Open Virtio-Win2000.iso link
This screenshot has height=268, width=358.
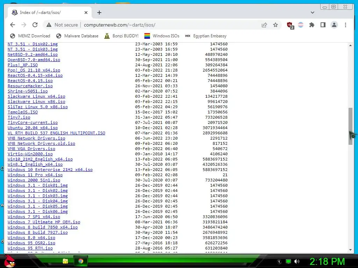[30, 154]
